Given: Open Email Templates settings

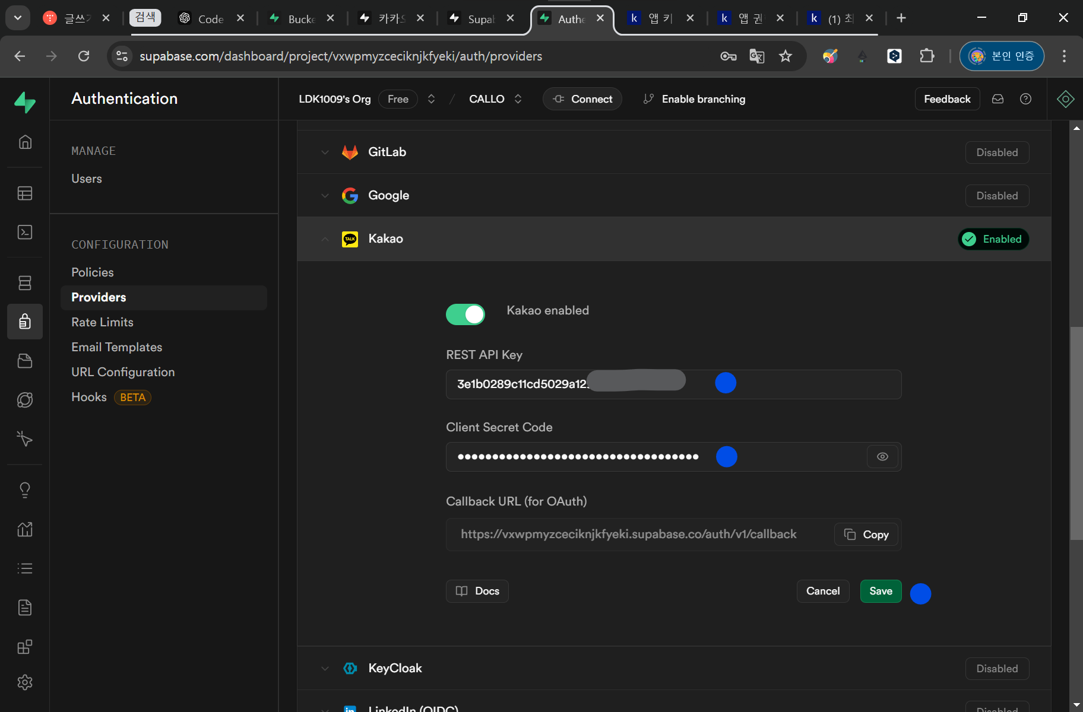Looking at the screenshot, I should pos(117,347).
